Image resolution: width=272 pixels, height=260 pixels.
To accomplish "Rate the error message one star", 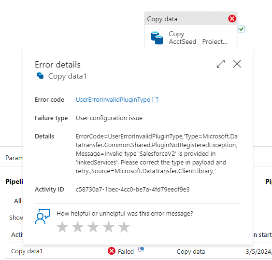I will tap(62, 227).
